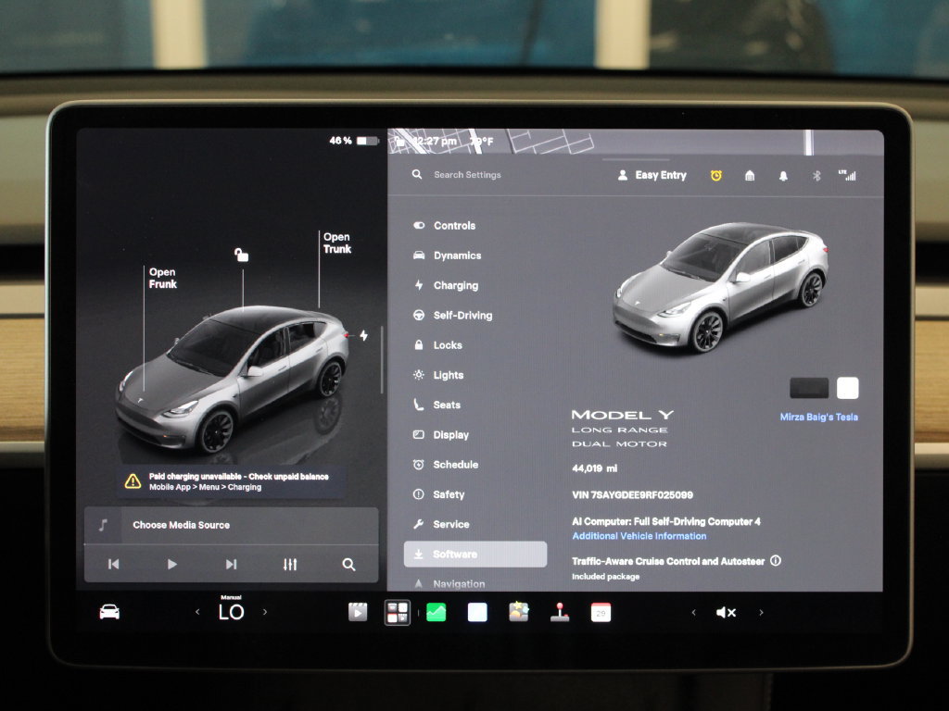Tap the LTE signal strength icon
The image size is (949, 711).
[847, 175]
